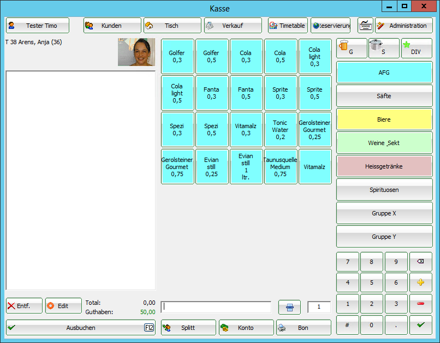
Task: Add Tonic Water 0,2 to order
Action: click(x=281, y=129)
